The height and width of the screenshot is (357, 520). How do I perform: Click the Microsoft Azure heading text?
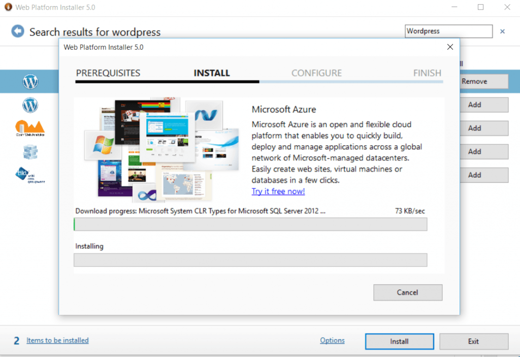pyautogui.click(x=283, y=110)
